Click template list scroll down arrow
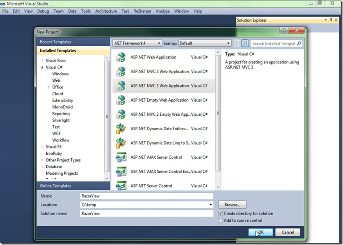343x245 pixels. click(218, 187)
